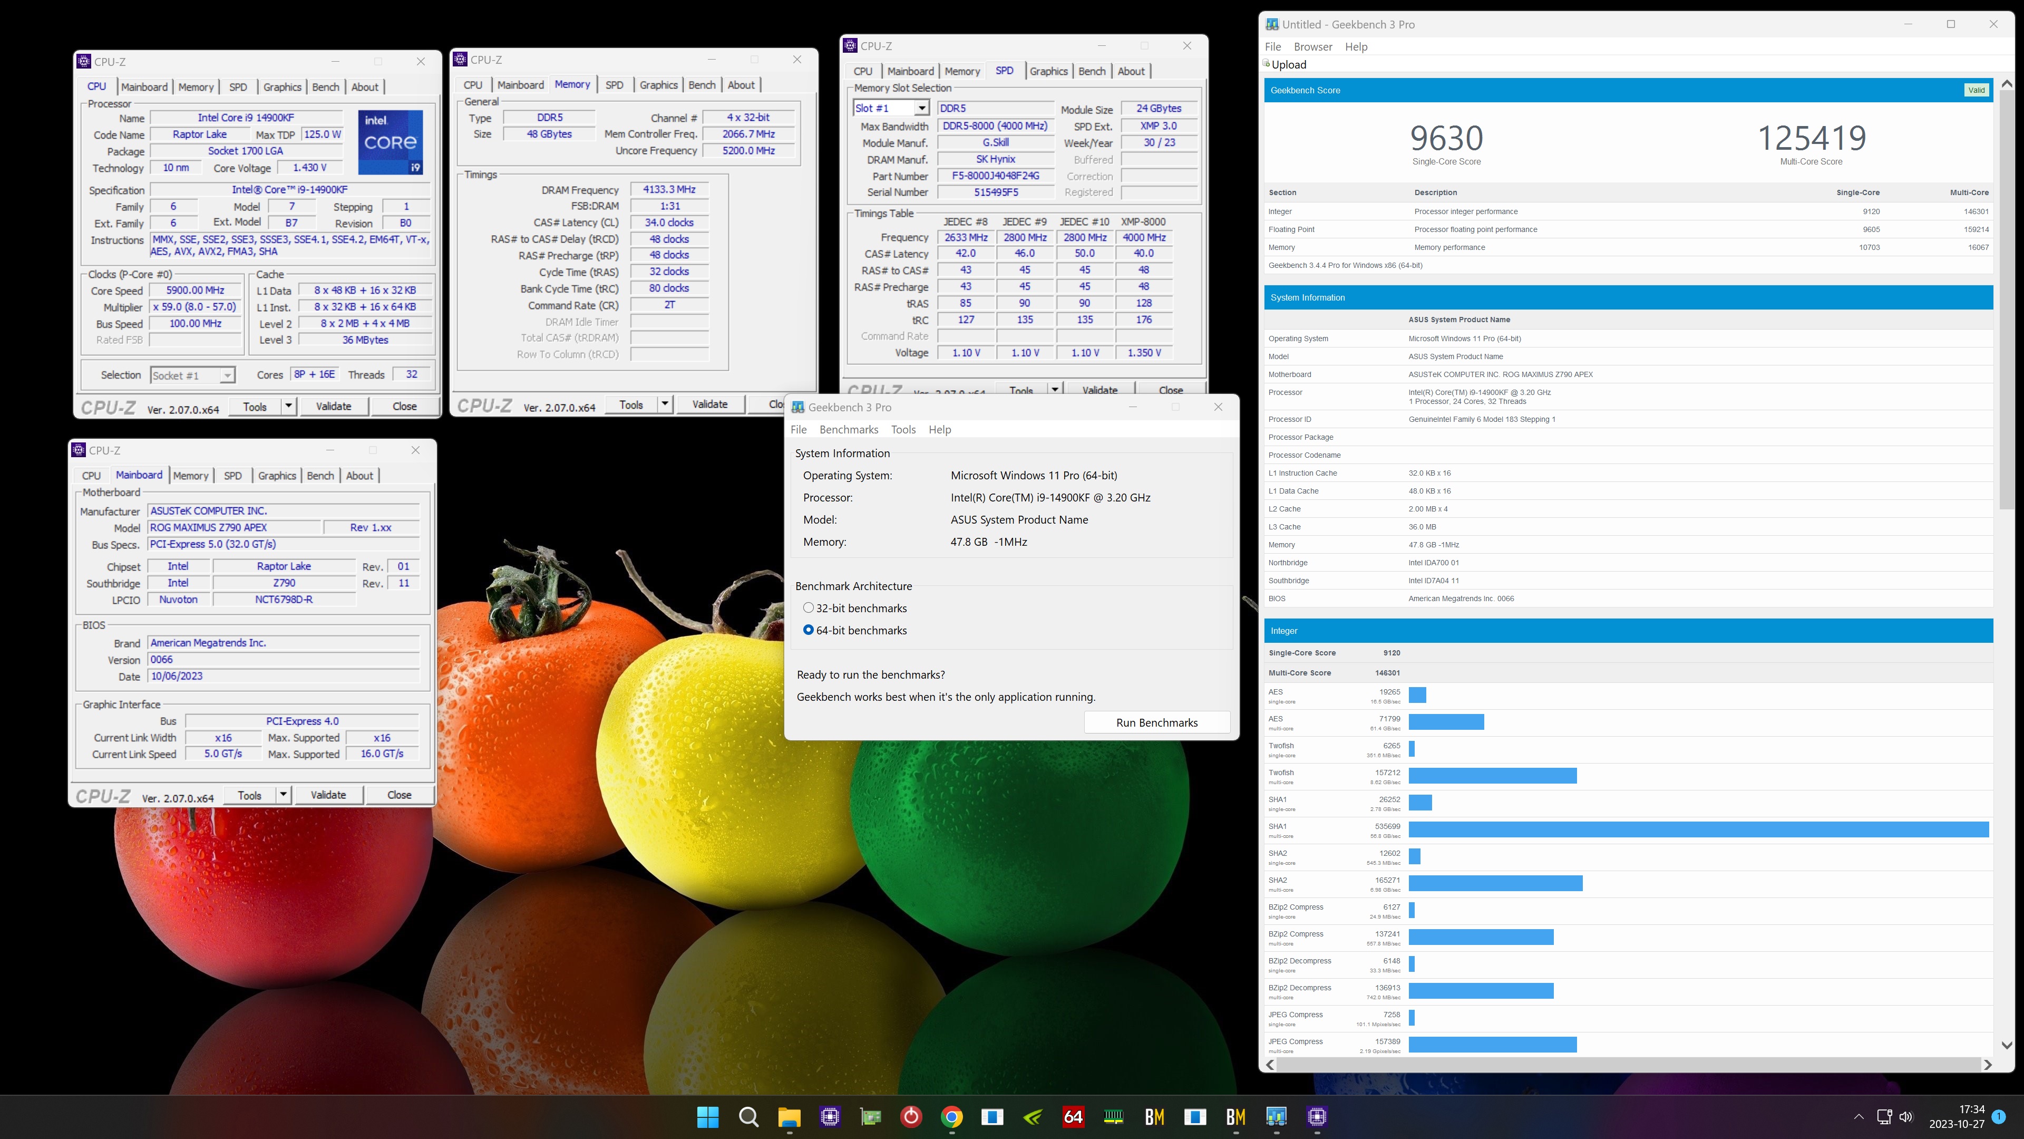2024x1139 pixels.
Task: Expand Tools arrow in CPU-Z Memory window
Action: click(665, 404)
